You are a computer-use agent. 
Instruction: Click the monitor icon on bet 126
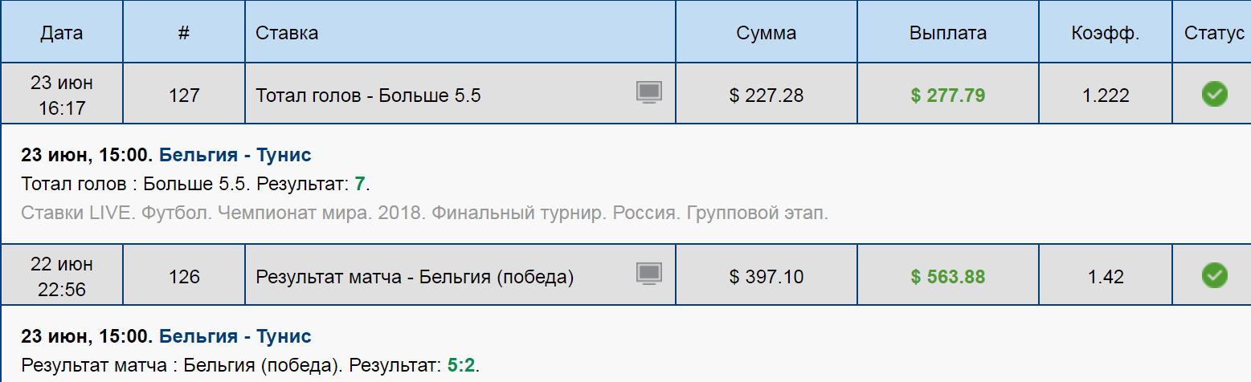click(648, 274)
